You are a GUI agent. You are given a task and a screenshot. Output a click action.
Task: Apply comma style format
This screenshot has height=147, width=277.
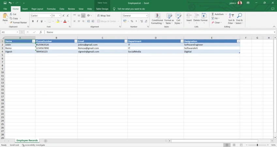136,21
